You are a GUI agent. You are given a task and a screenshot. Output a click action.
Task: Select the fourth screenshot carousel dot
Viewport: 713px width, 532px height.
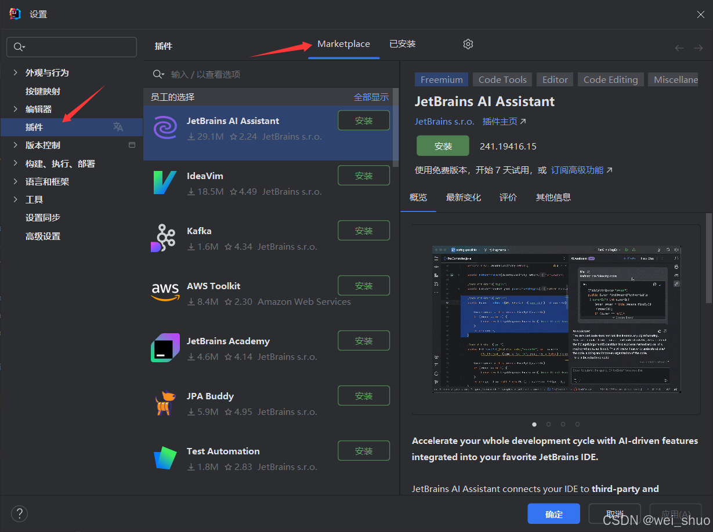(577, 424)
